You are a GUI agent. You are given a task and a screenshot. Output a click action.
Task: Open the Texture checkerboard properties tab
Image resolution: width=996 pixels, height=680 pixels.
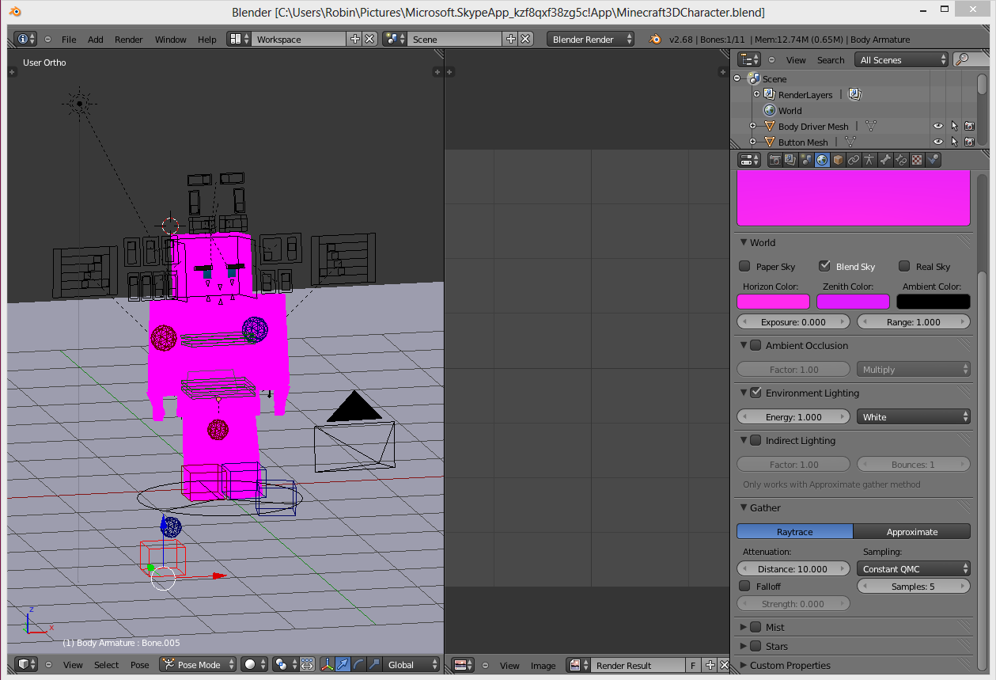click(917, 160)
